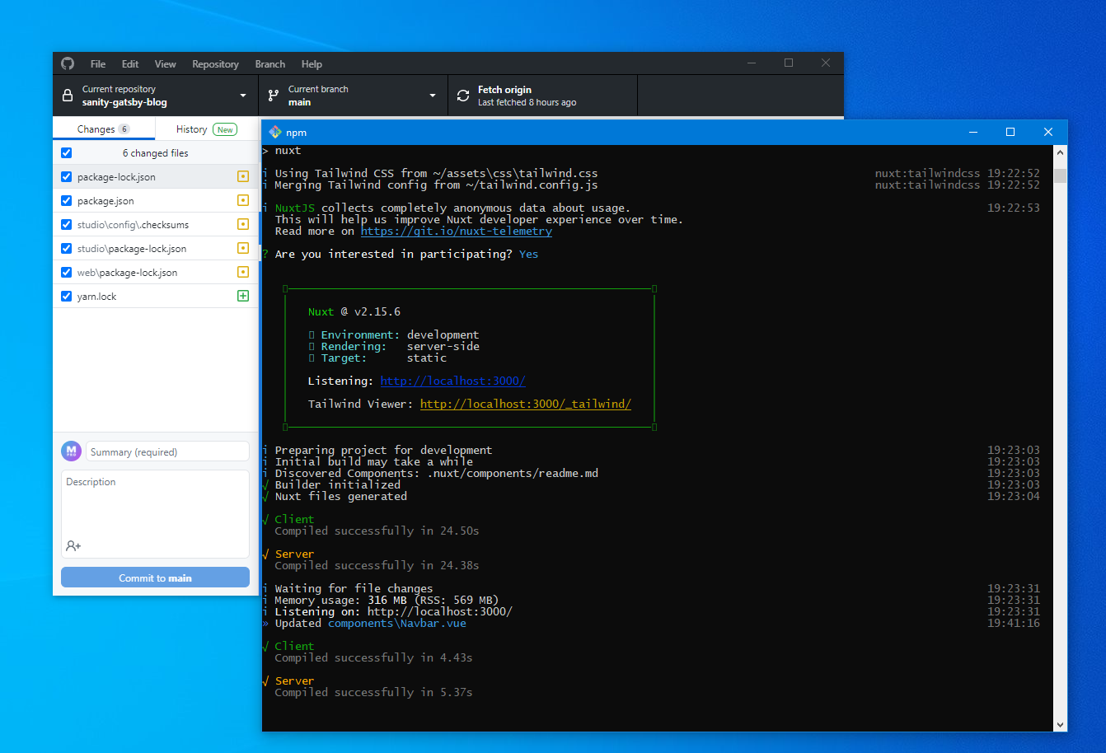Click the terminal vertical scrollbar thumb

click(1061, 175)
